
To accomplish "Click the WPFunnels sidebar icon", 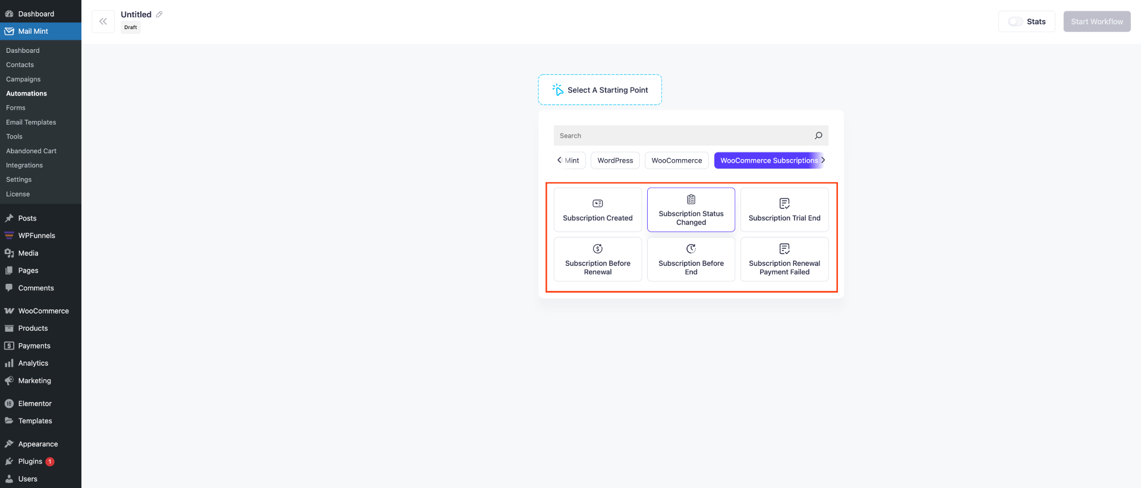I will click(x=9, y=236).
